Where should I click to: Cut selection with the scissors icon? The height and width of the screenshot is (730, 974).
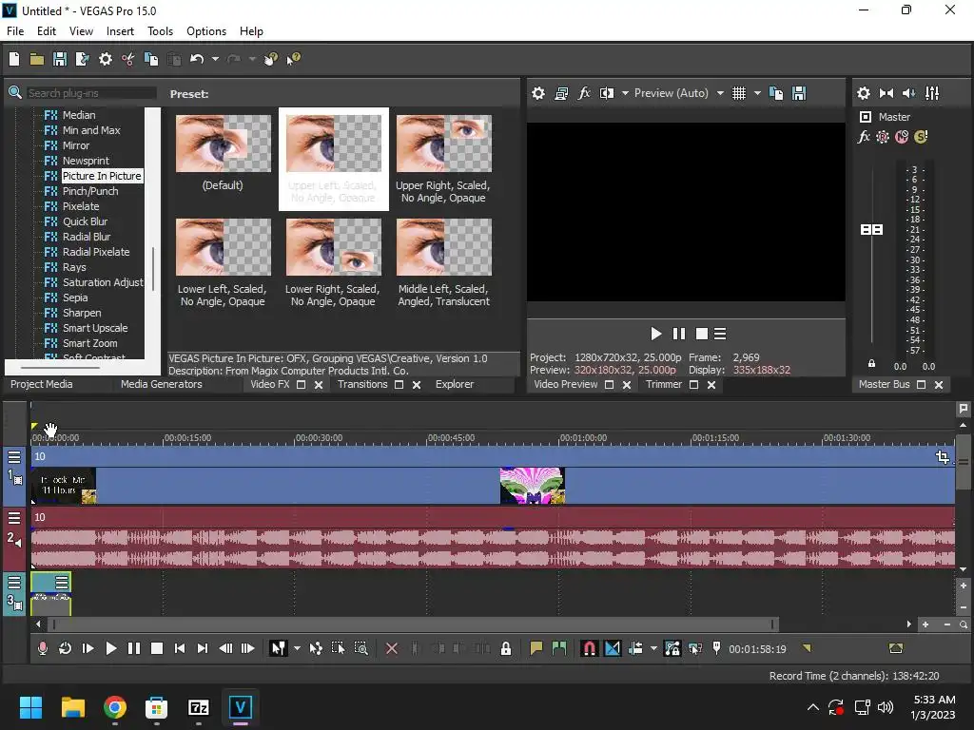click(128, 59)
